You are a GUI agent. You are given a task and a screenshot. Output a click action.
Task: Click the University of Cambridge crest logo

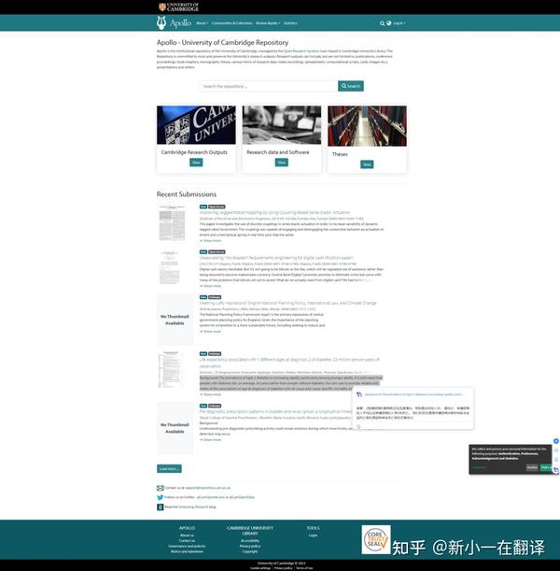[162, 7]
